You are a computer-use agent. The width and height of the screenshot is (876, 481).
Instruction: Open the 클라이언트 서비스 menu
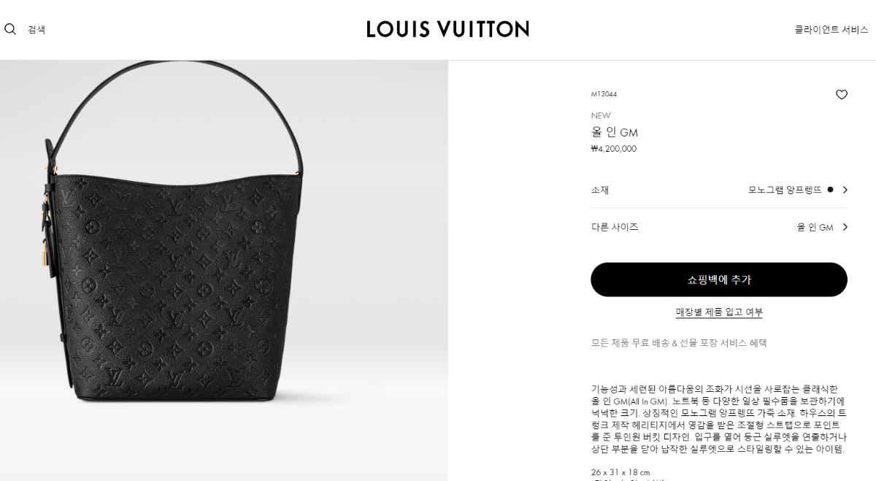click(x=831, y=30)
